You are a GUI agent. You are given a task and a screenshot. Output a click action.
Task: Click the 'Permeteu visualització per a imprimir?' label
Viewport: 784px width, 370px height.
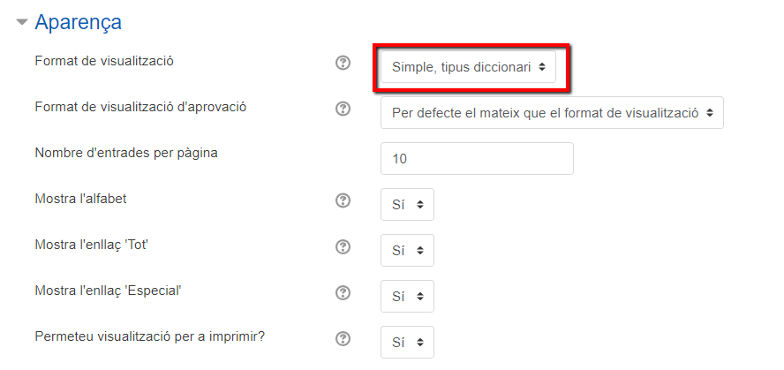pyautogui.click(x=149, y=337)
